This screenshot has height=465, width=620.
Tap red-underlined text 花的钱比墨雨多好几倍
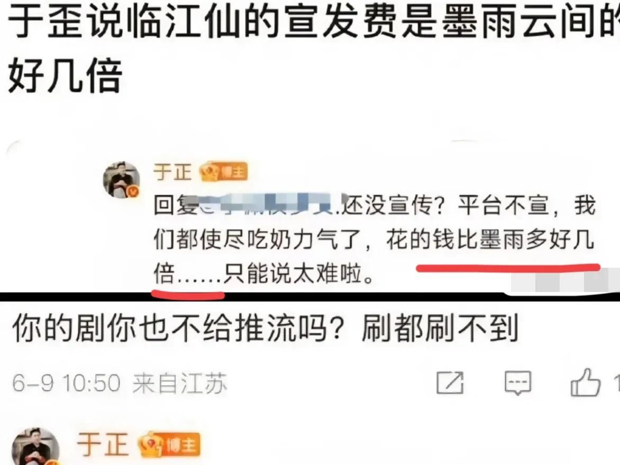pyautogui.click(x=490, y=240)
